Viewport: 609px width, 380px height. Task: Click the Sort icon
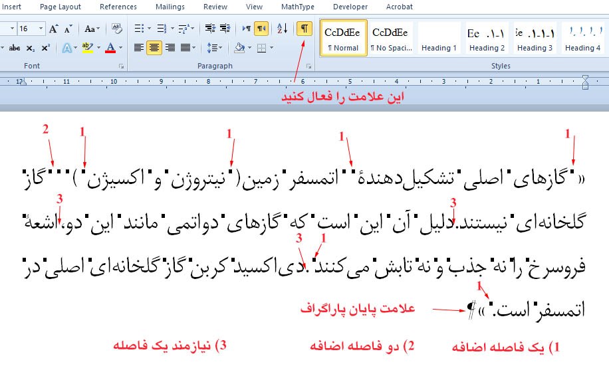click(282, 29)
